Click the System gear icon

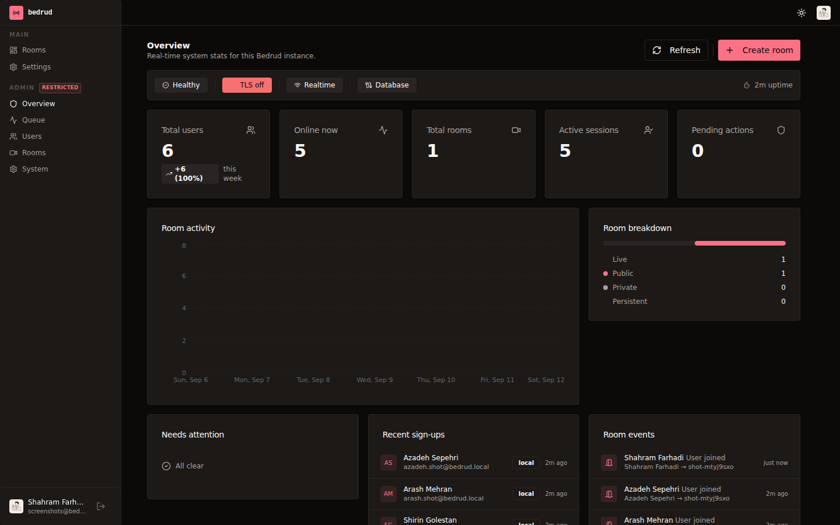[x=13, y=169]
